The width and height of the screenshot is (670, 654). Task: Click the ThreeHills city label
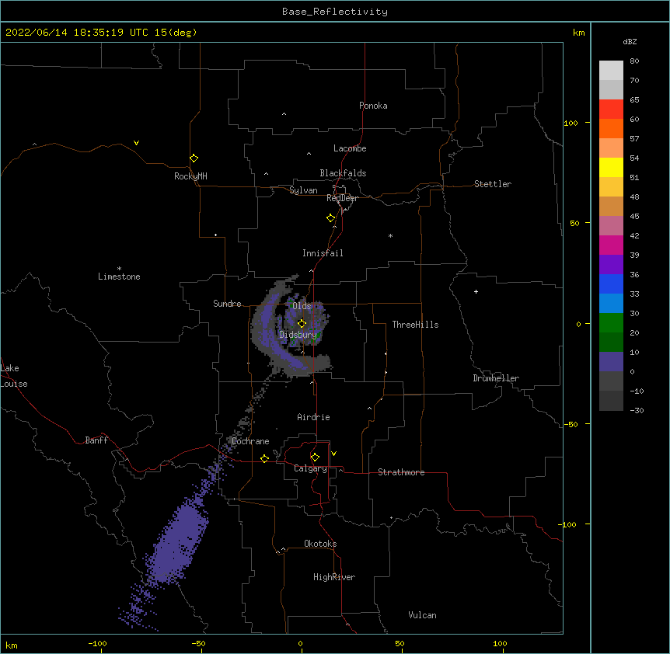(415, 325)
